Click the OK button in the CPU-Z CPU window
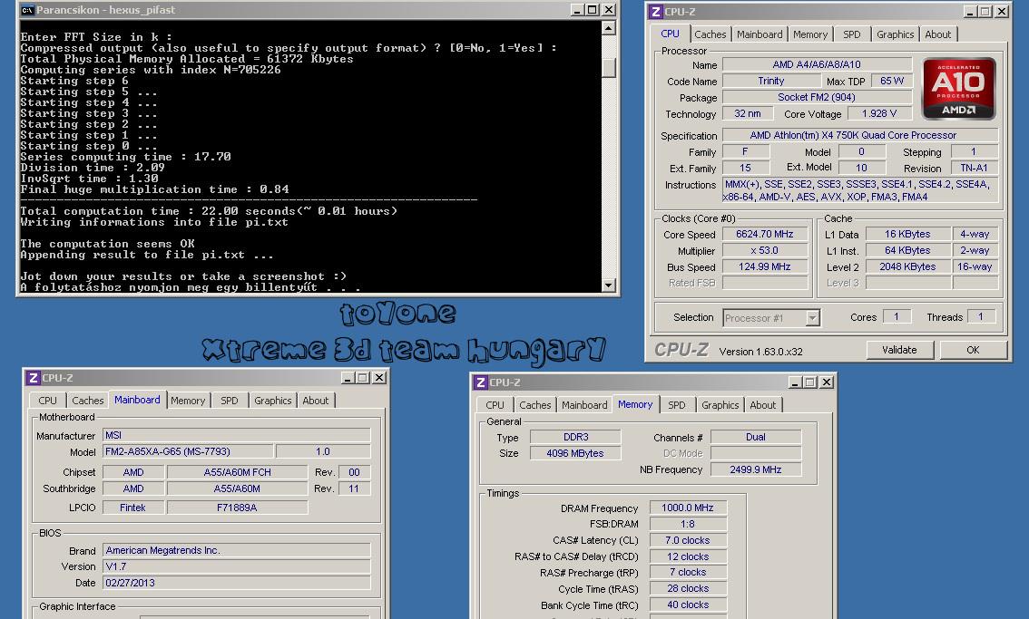This screenshot has width=1029, height=619. pyautogui.click(x=973, y=350)
